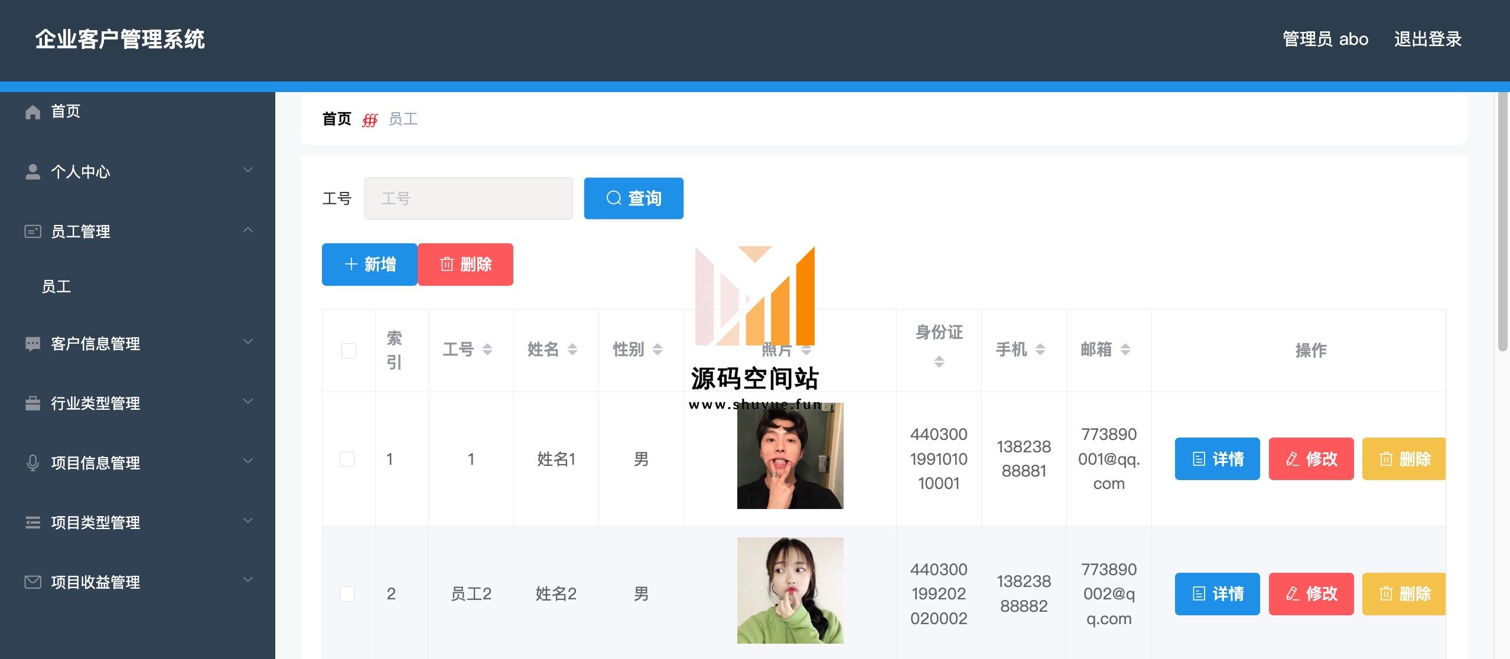The image size is (1510, 659).
Task: Click the email cell 773890001@qq.com
Action: [x=1109, y=459]
